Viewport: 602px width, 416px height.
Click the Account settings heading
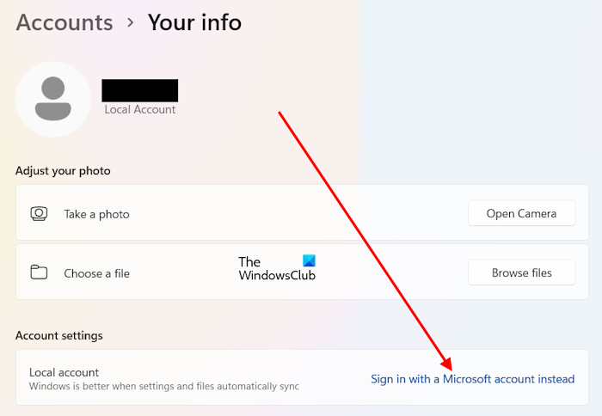(x=59, y=335)
